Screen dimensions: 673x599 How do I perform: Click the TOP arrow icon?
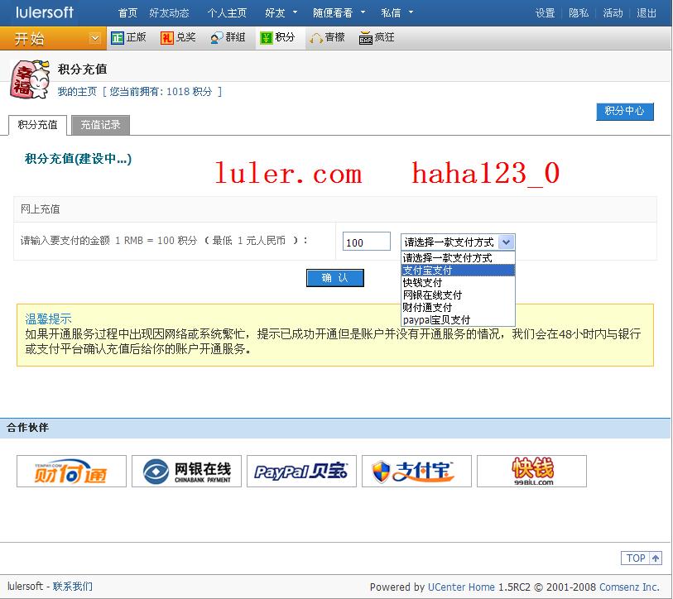[x=656, y=558]
